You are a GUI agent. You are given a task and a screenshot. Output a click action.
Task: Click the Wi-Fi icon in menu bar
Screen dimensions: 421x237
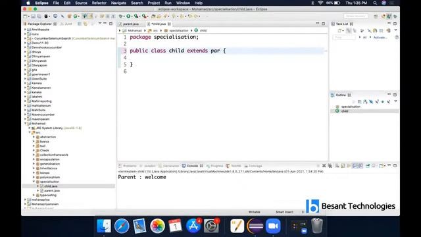pos(320,3)
